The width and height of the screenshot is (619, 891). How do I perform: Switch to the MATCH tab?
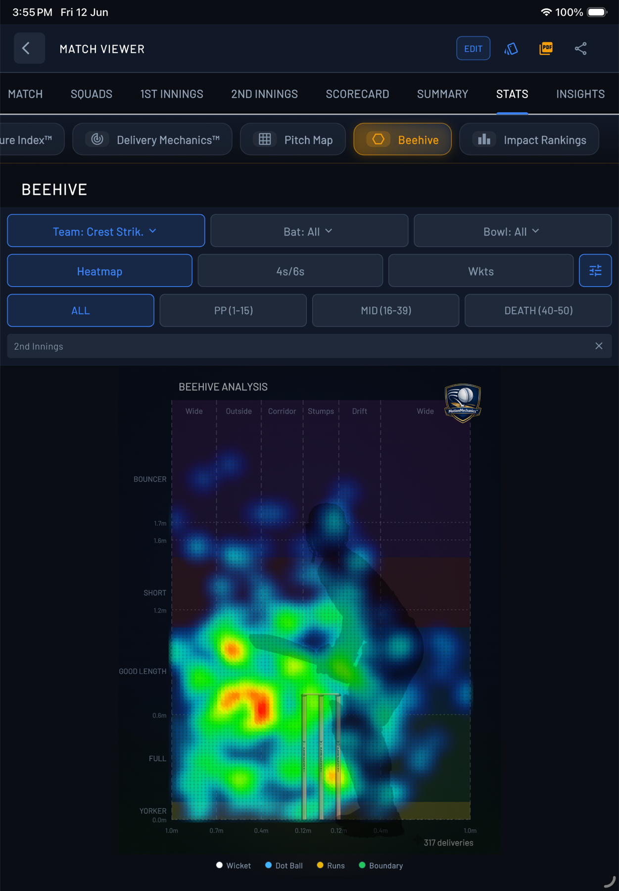[x=25, y=94]
